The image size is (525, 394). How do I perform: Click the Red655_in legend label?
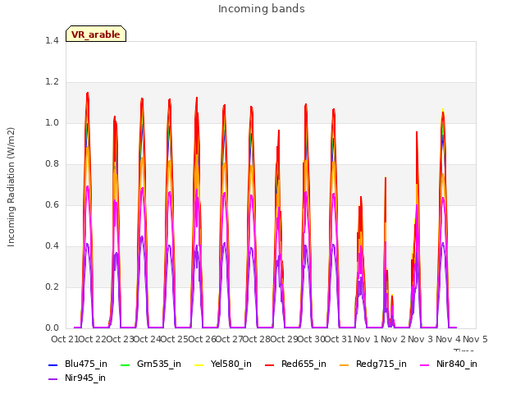click(304, 364)
